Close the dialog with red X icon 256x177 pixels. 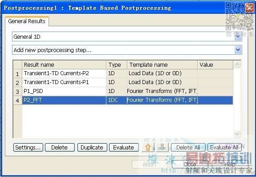click(x=249, y=8)
